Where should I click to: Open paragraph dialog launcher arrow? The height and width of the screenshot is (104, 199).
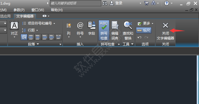(x=60, y=44)
